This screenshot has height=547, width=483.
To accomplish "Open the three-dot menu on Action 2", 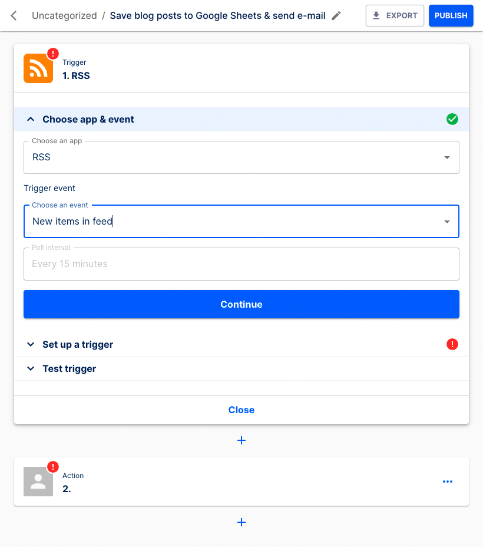I will coord(448,482).
